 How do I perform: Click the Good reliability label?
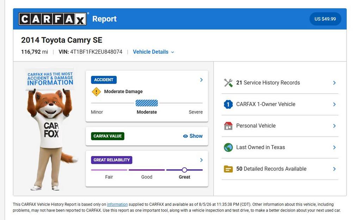point(147,177)
